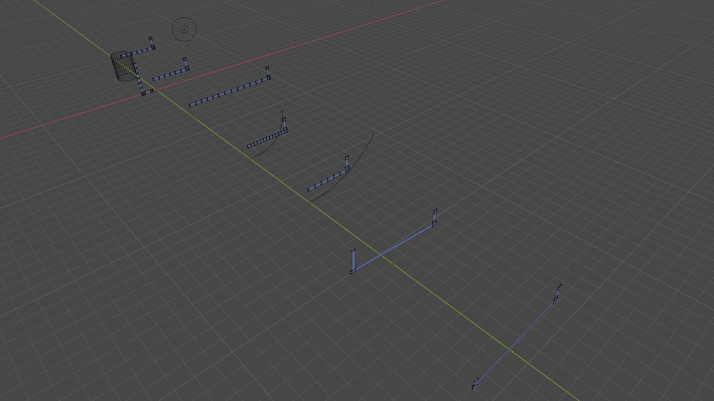Click origin dot at base of the smaller arc
714x401 pixels.
(x=250, y=159)
